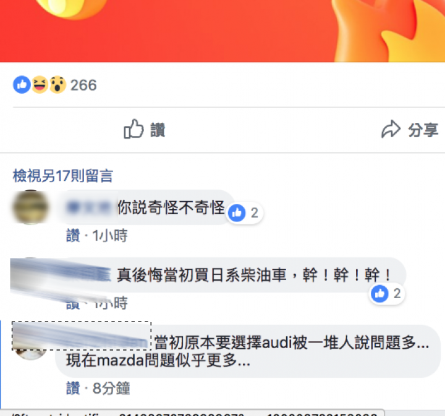This screenshot has height=416, width=445.
Task: Expand 檢視另17則留言 to view more comments
Action: pos(63,176)
